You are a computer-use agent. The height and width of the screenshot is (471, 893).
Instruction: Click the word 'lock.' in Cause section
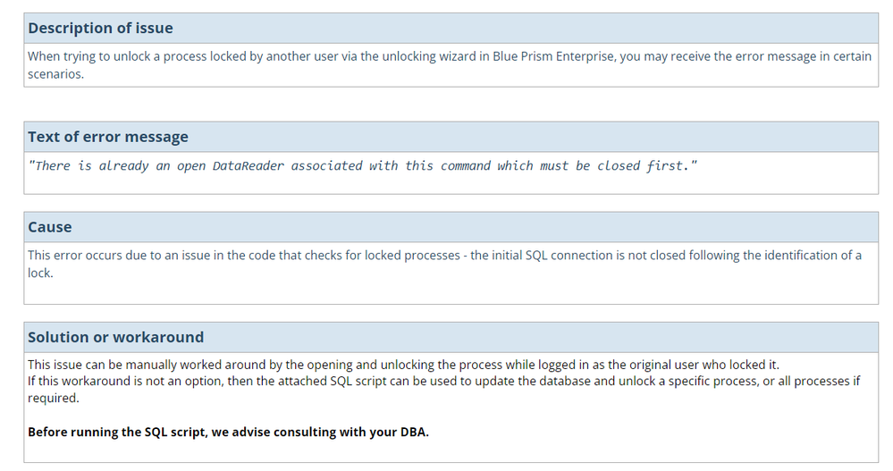[40, 273]
